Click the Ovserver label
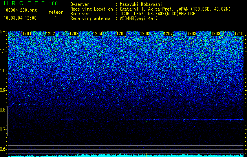This screenshot has width=247, height=157. (80, 4)
